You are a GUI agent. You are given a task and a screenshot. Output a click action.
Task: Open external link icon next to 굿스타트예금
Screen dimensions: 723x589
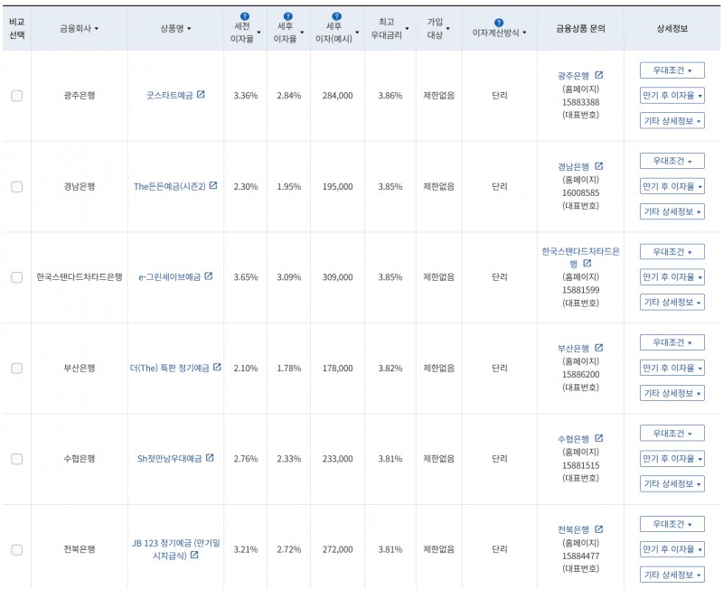201,95
